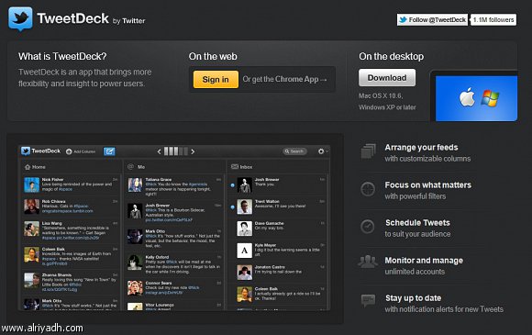The image size is (532, 335).
Task: Open Nick Fisher's avatar in Home column
Action: 31,185
